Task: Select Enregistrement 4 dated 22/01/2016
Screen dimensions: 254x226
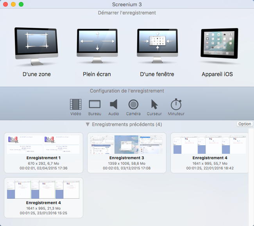Action: tap(209, 153)
